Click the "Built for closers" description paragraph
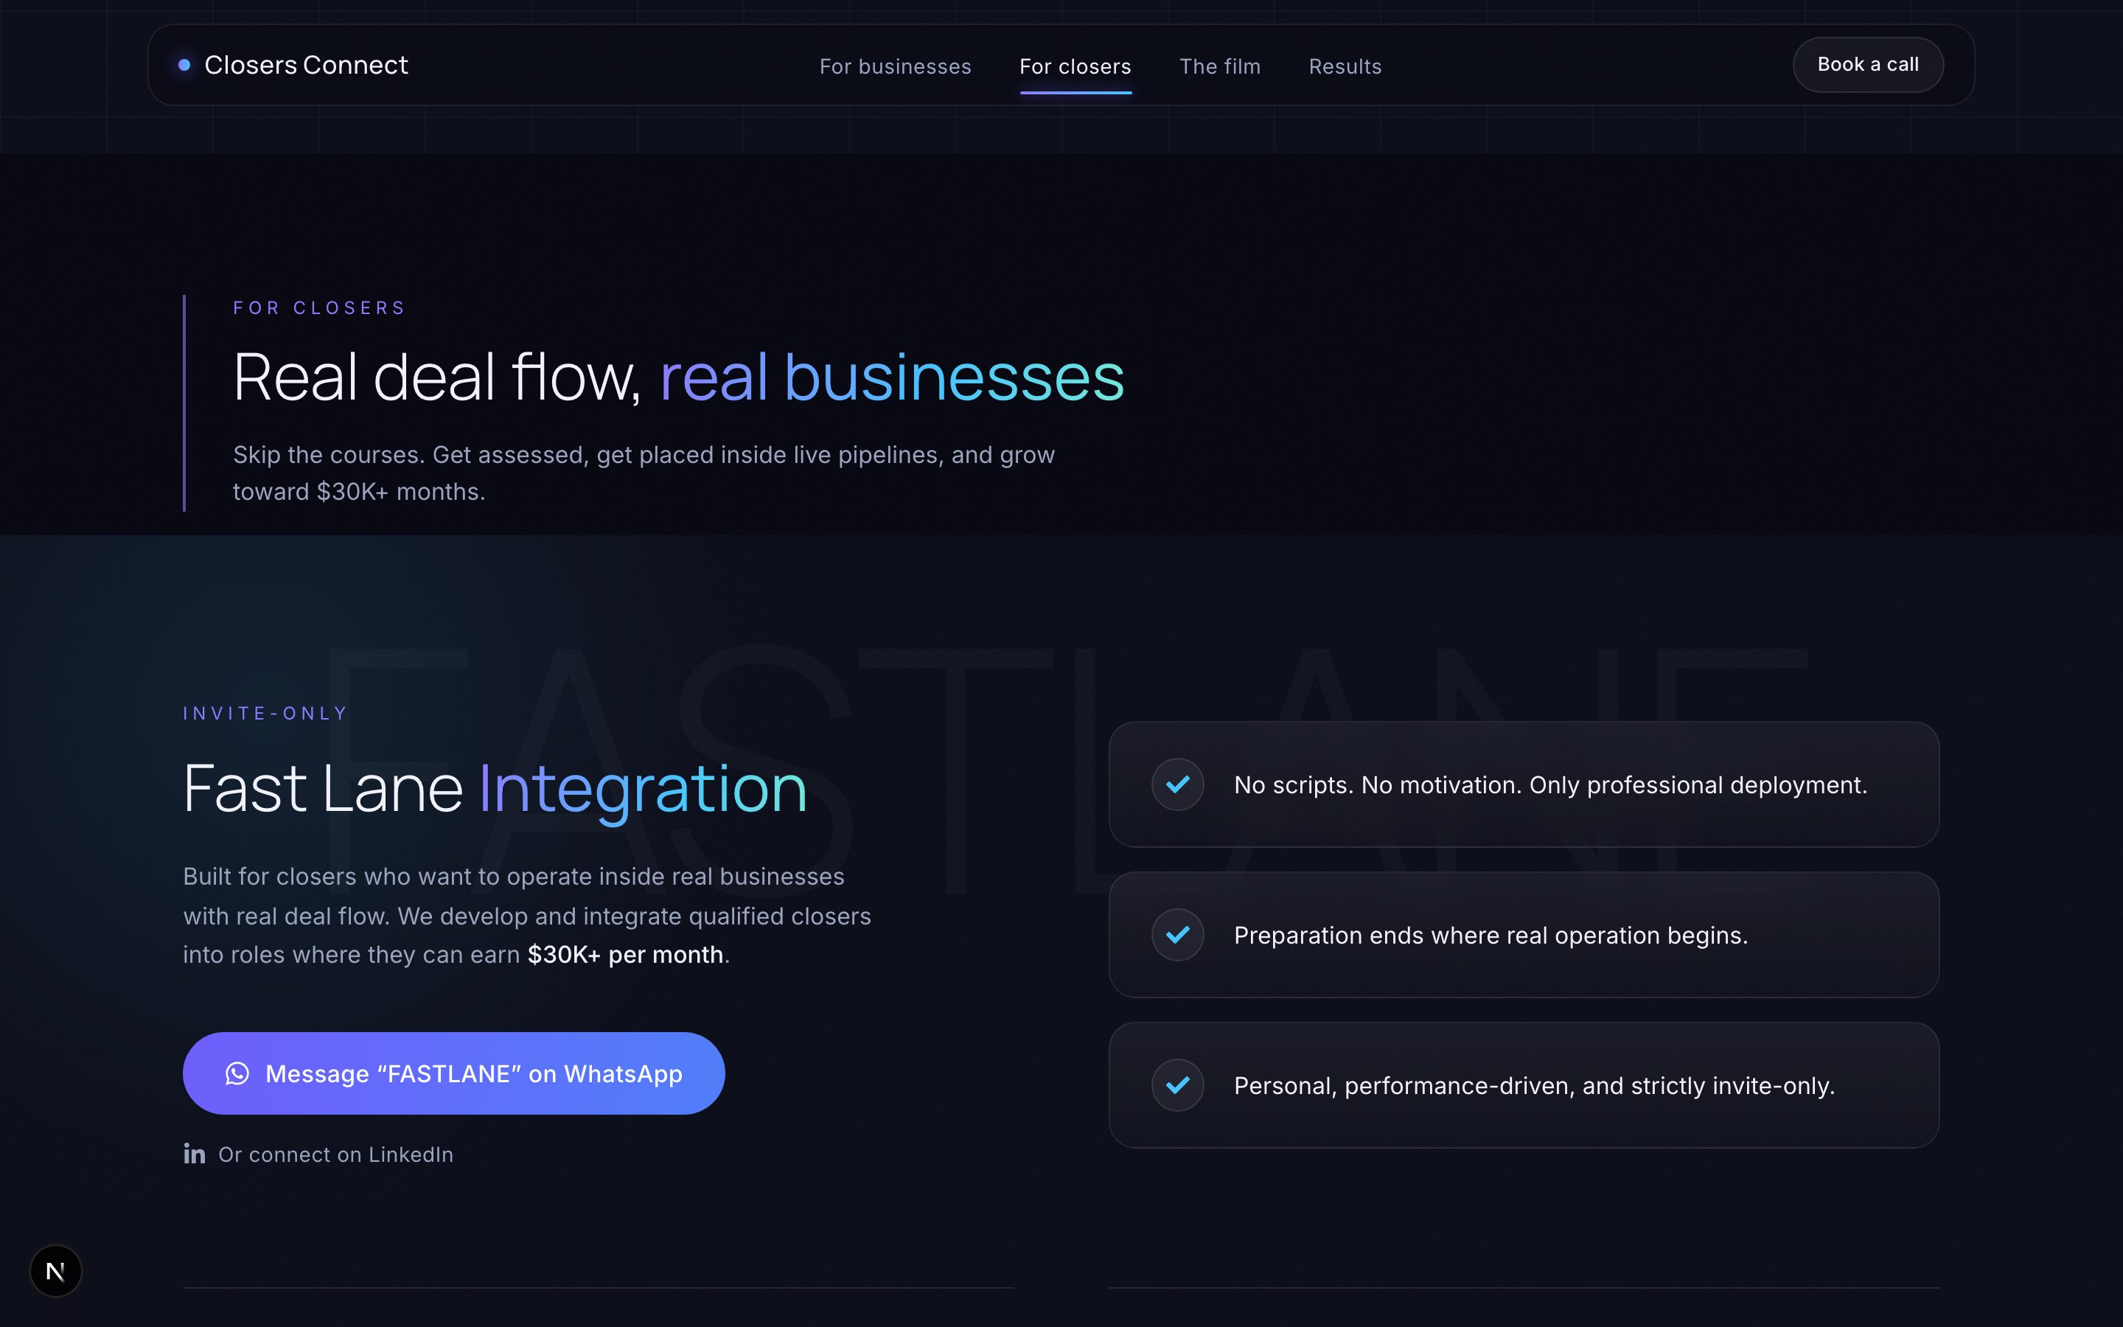Viewport: 2123px width, 1327px height. click(526, 916)
